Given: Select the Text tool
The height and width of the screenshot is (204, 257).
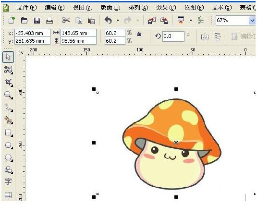Looking at the screenshot, I should (8, 182).
